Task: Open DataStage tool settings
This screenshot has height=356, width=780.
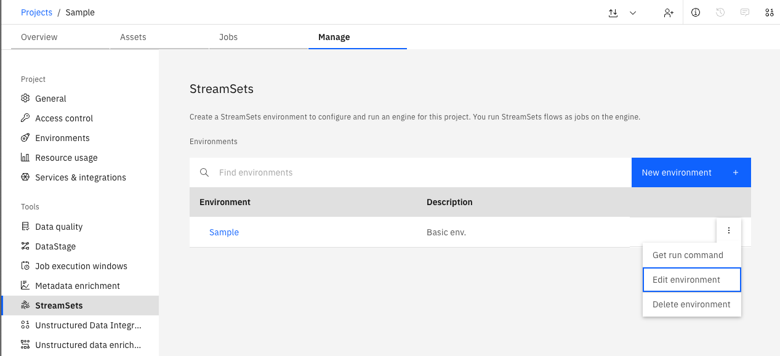Action: (x=80, y=246)
